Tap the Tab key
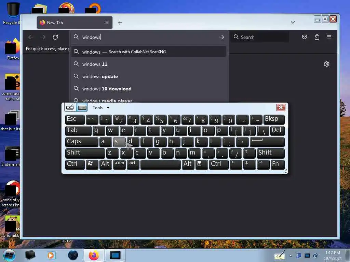 click(78, 131)
